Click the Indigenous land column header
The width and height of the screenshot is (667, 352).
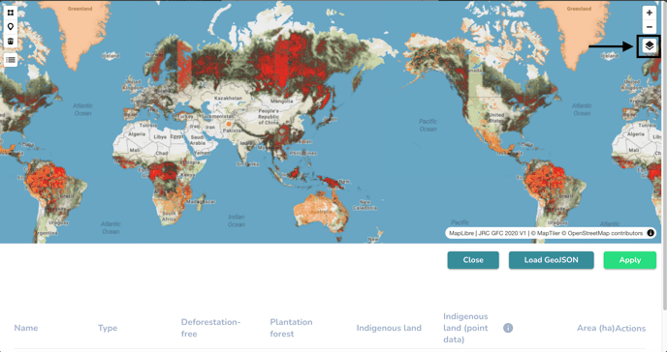click(389, 328)
